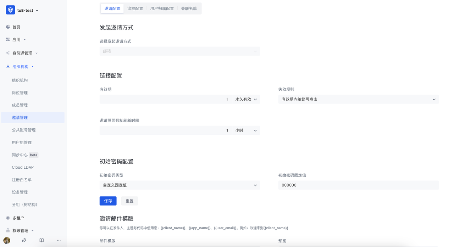Click the 应用 grid icon in sidebar
This screenshot has height=247, width=454.
[7, 39]
